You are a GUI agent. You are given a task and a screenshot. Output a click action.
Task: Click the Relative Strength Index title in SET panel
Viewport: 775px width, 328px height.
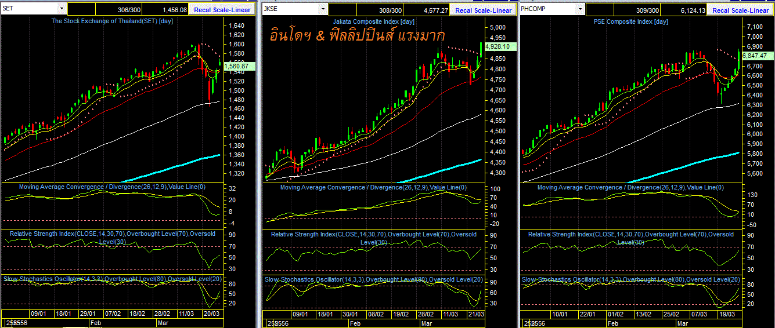[112, 237]
